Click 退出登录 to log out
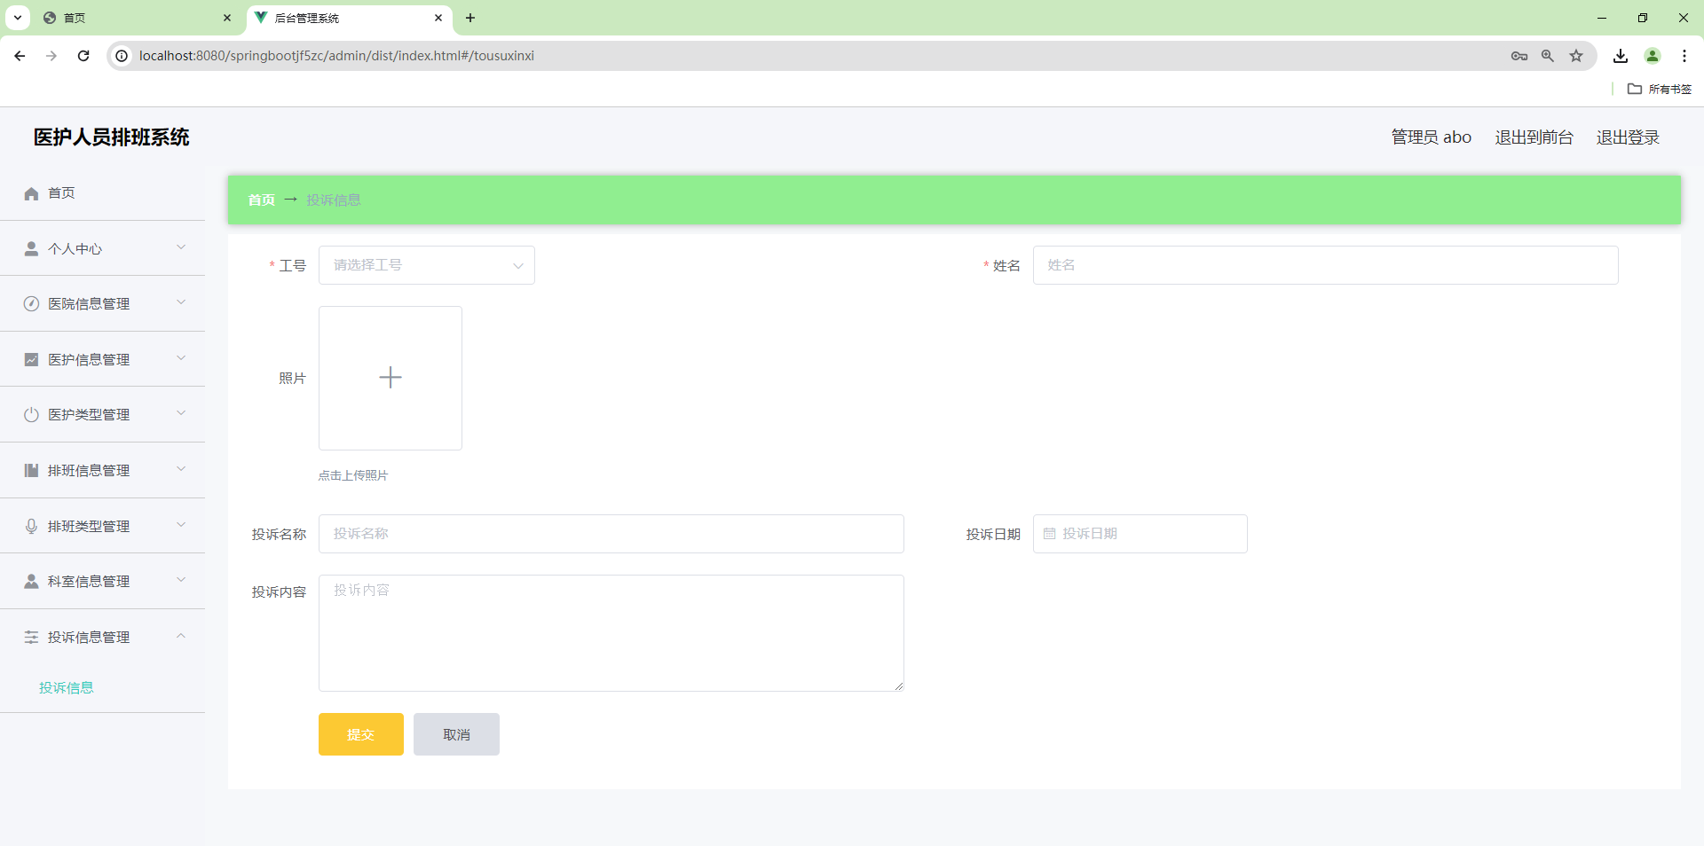Screen dimensions: 1704x846 (1628, 137)
